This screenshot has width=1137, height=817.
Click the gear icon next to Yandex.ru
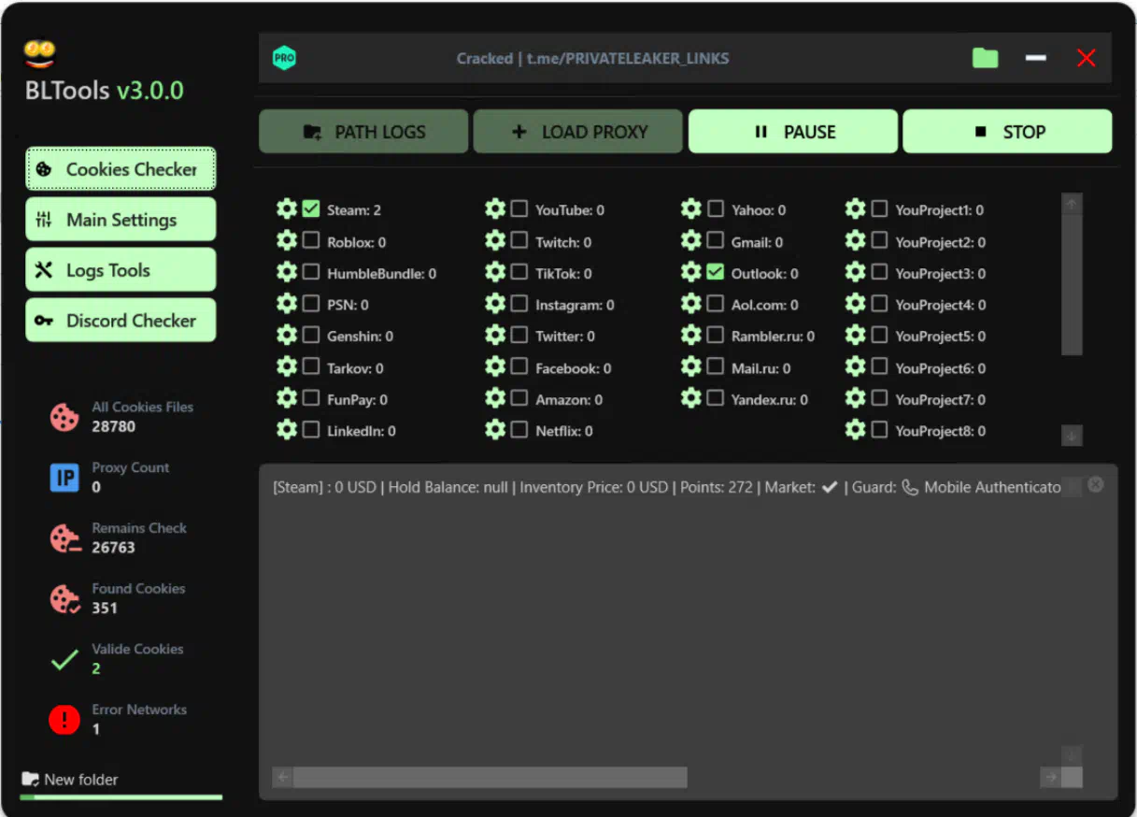(691, 398)
